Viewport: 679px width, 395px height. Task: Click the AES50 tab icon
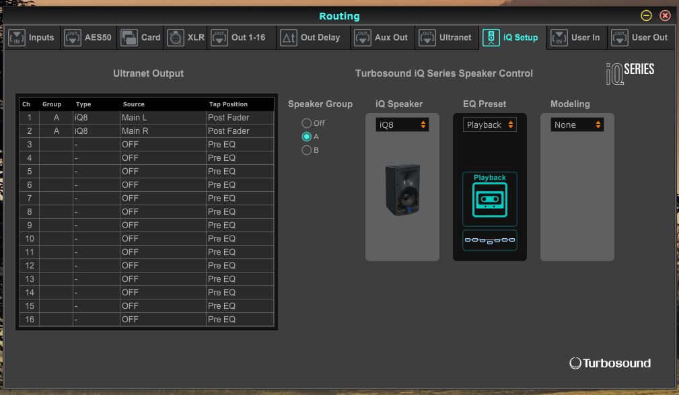[72, 38]
